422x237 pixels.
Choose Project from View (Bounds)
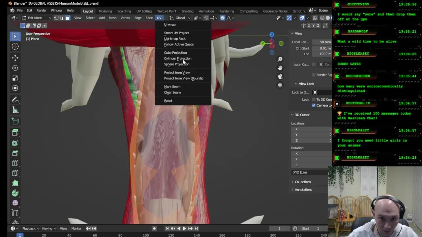coord(183,78)
